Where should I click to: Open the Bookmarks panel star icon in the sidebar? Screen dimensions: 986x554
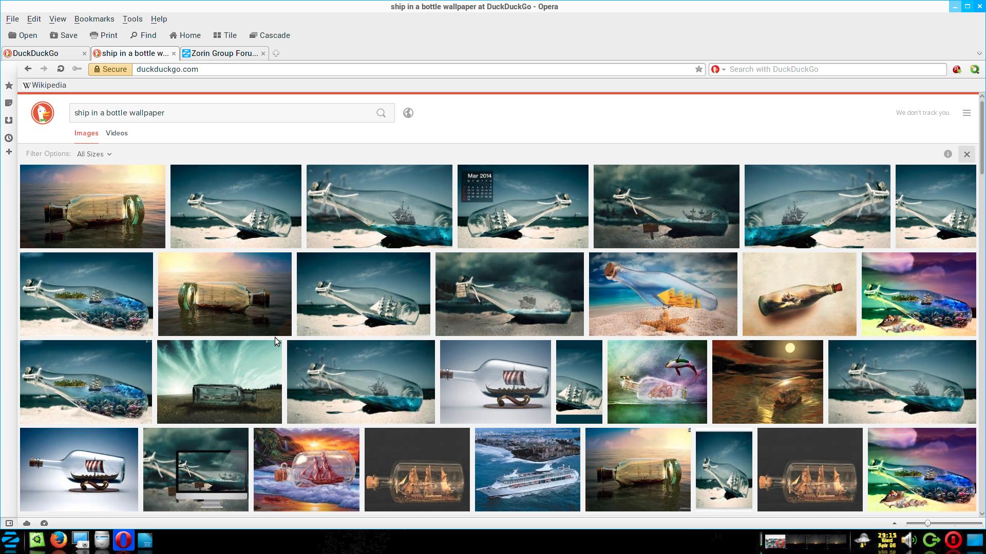point(9,86)
